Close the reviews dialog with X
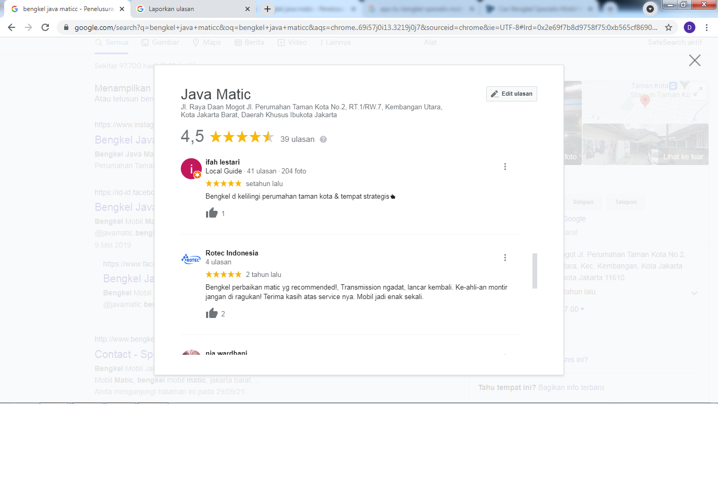The width and height of the screenshot is (718, 493). 694,60
